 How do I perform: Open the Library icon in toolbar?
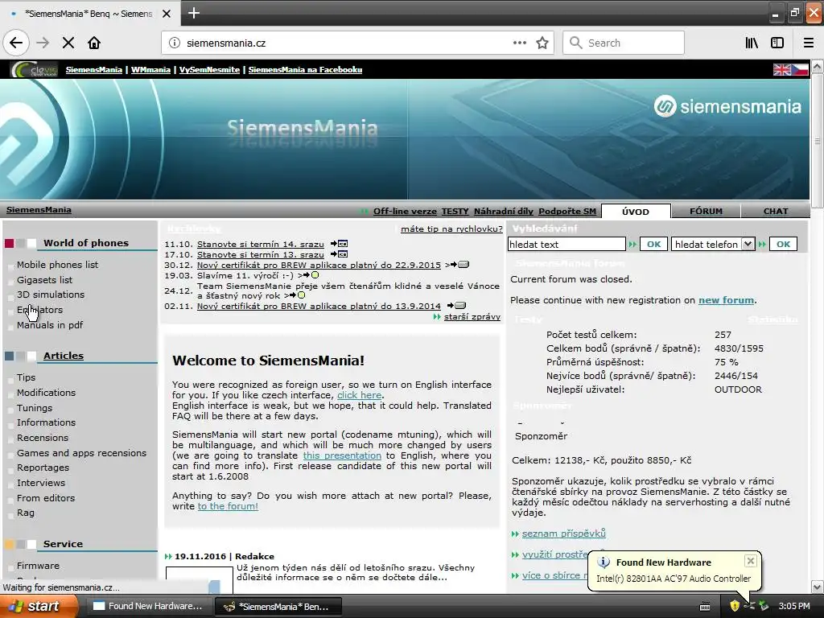coord(752,43)
